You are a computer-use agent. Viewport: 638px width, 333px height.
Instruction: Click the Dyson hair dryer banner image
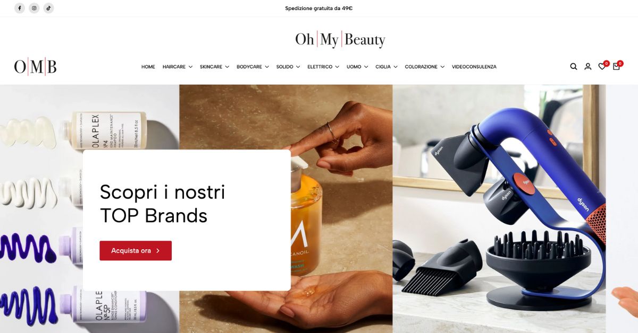click(x=499, y=209)
